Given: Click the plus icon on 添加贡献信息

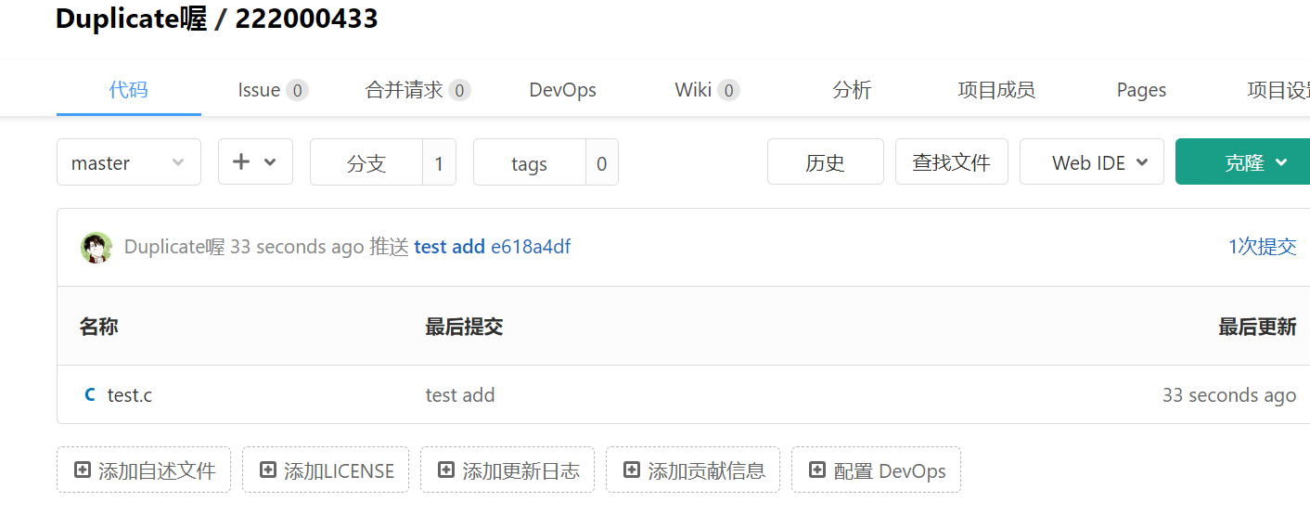Looking at the screenshot, I should pos(632,470).
